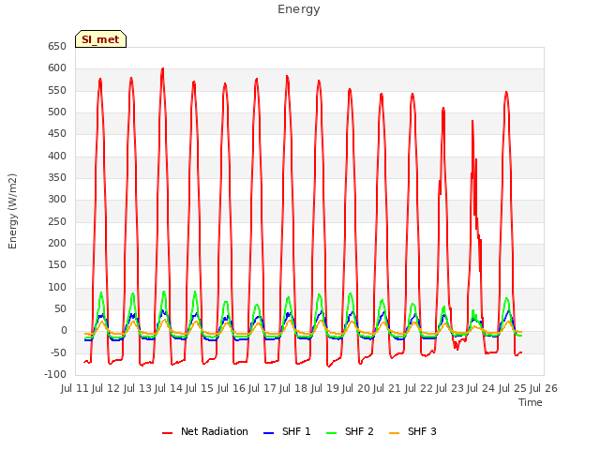Select the SHF 2 legend entry

pos(350,431)
